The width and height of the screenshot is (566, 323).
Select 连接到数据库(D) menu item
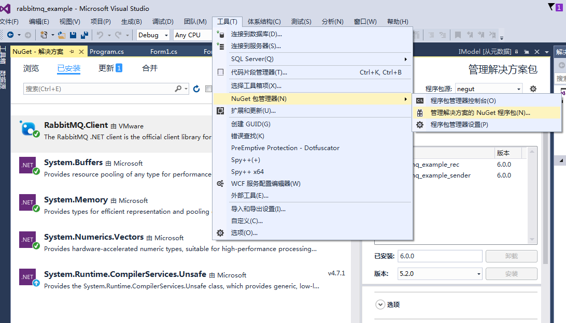click(313, 34)
